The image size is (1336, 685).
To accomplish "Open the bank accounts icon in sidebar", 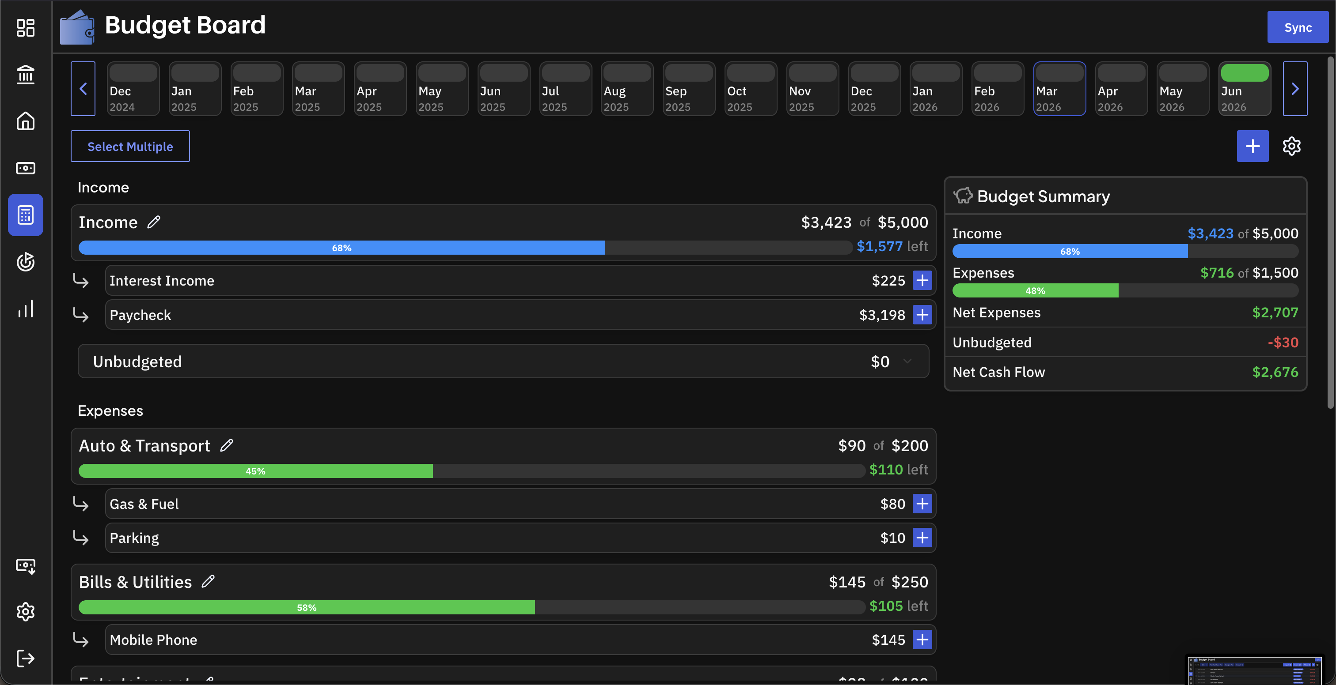I will coord(26,75).
